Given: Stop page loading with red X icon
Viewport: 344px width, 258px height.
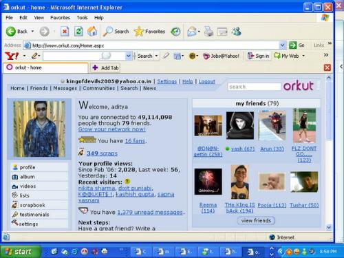Looking at the screenshot, I should point(65,32).
